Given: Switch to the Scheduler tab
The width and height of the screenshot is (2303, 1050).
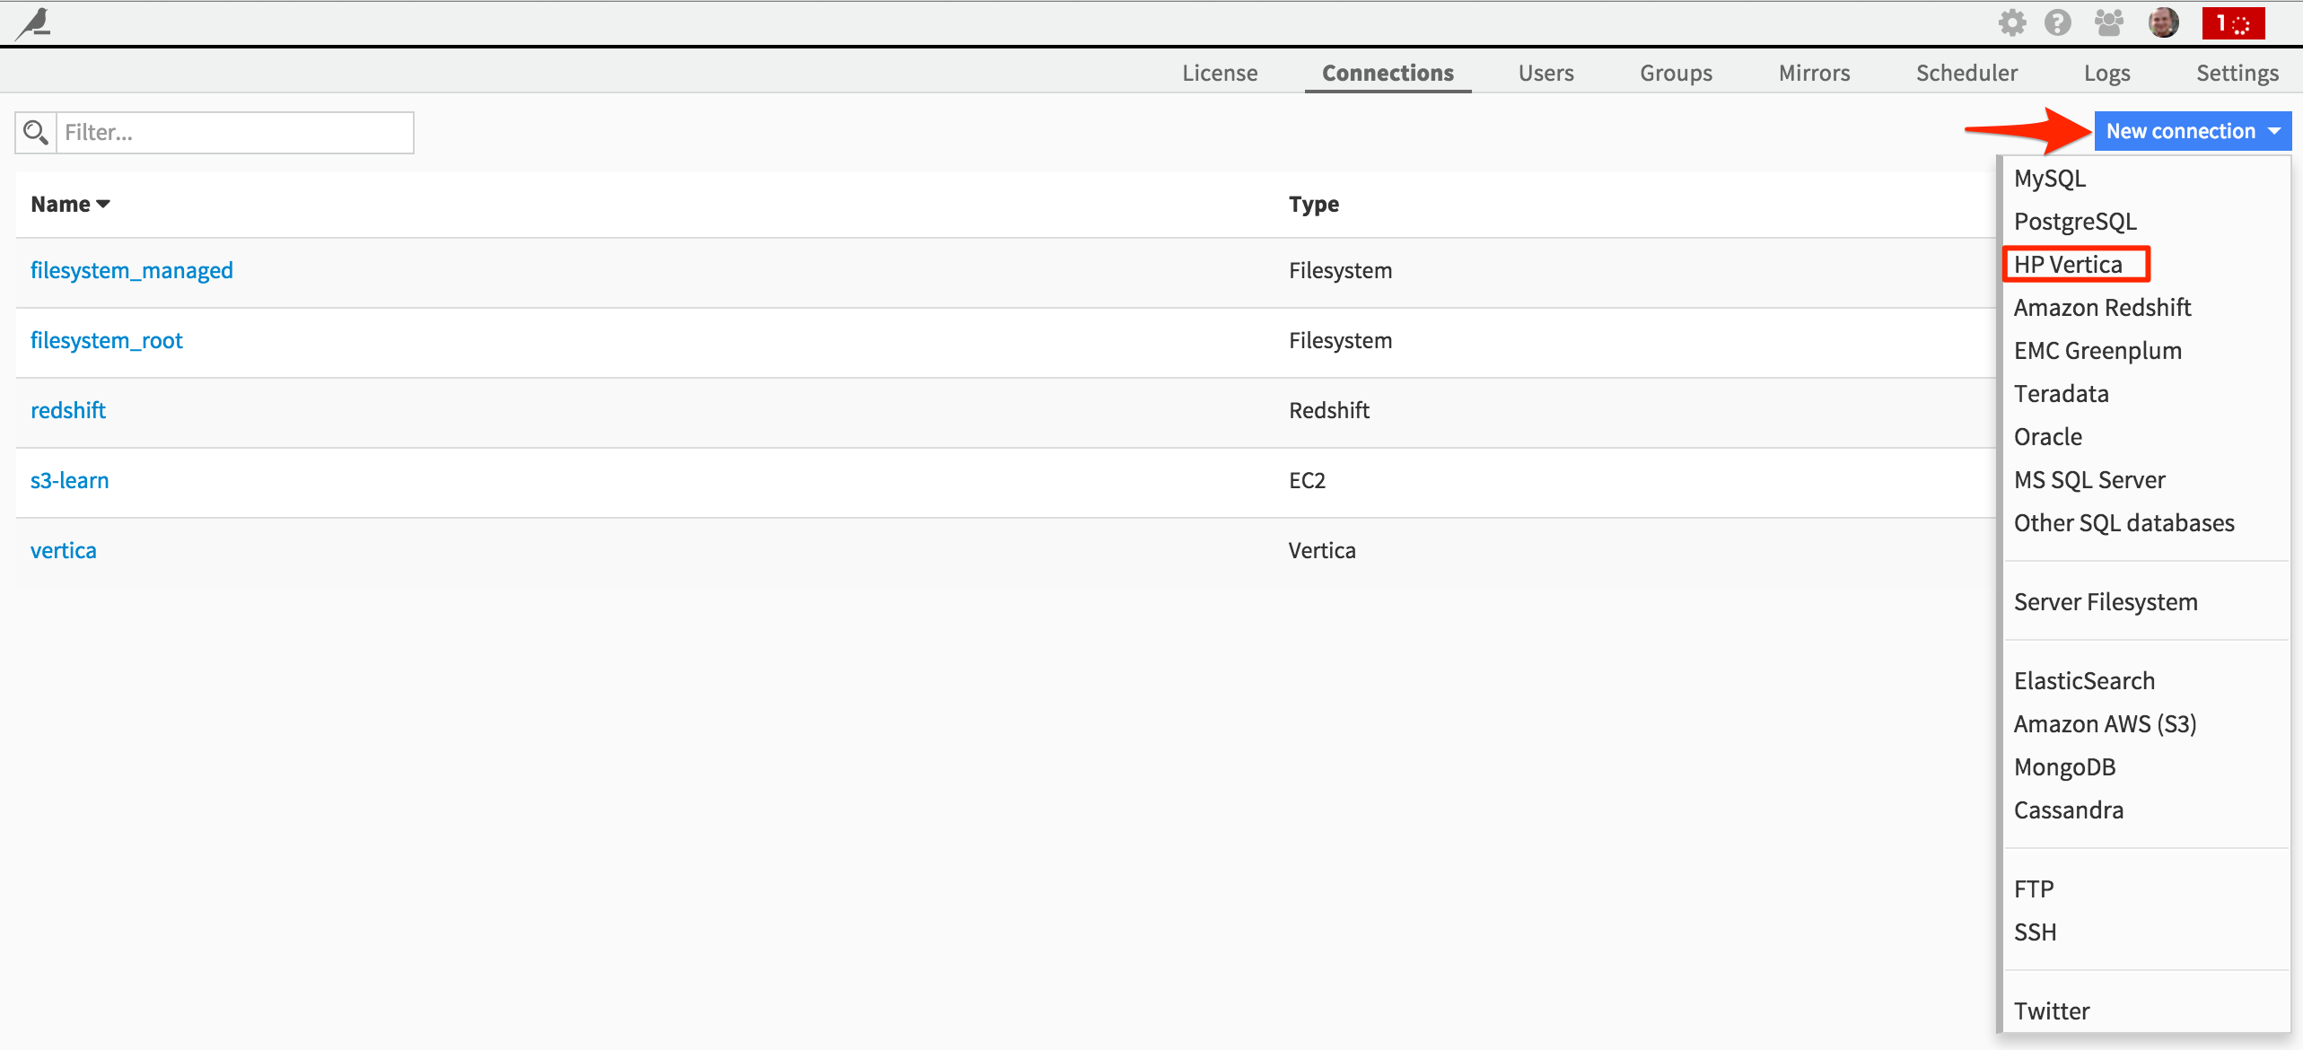Looking at the screenshot, I should [1966, 73].
